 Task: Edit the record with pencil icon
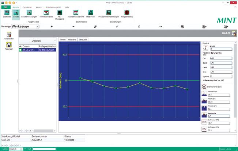click(95, 27)
